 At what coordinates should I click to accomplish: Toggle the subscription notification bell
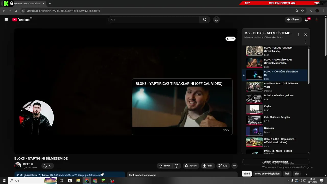[x=45, y=166]
